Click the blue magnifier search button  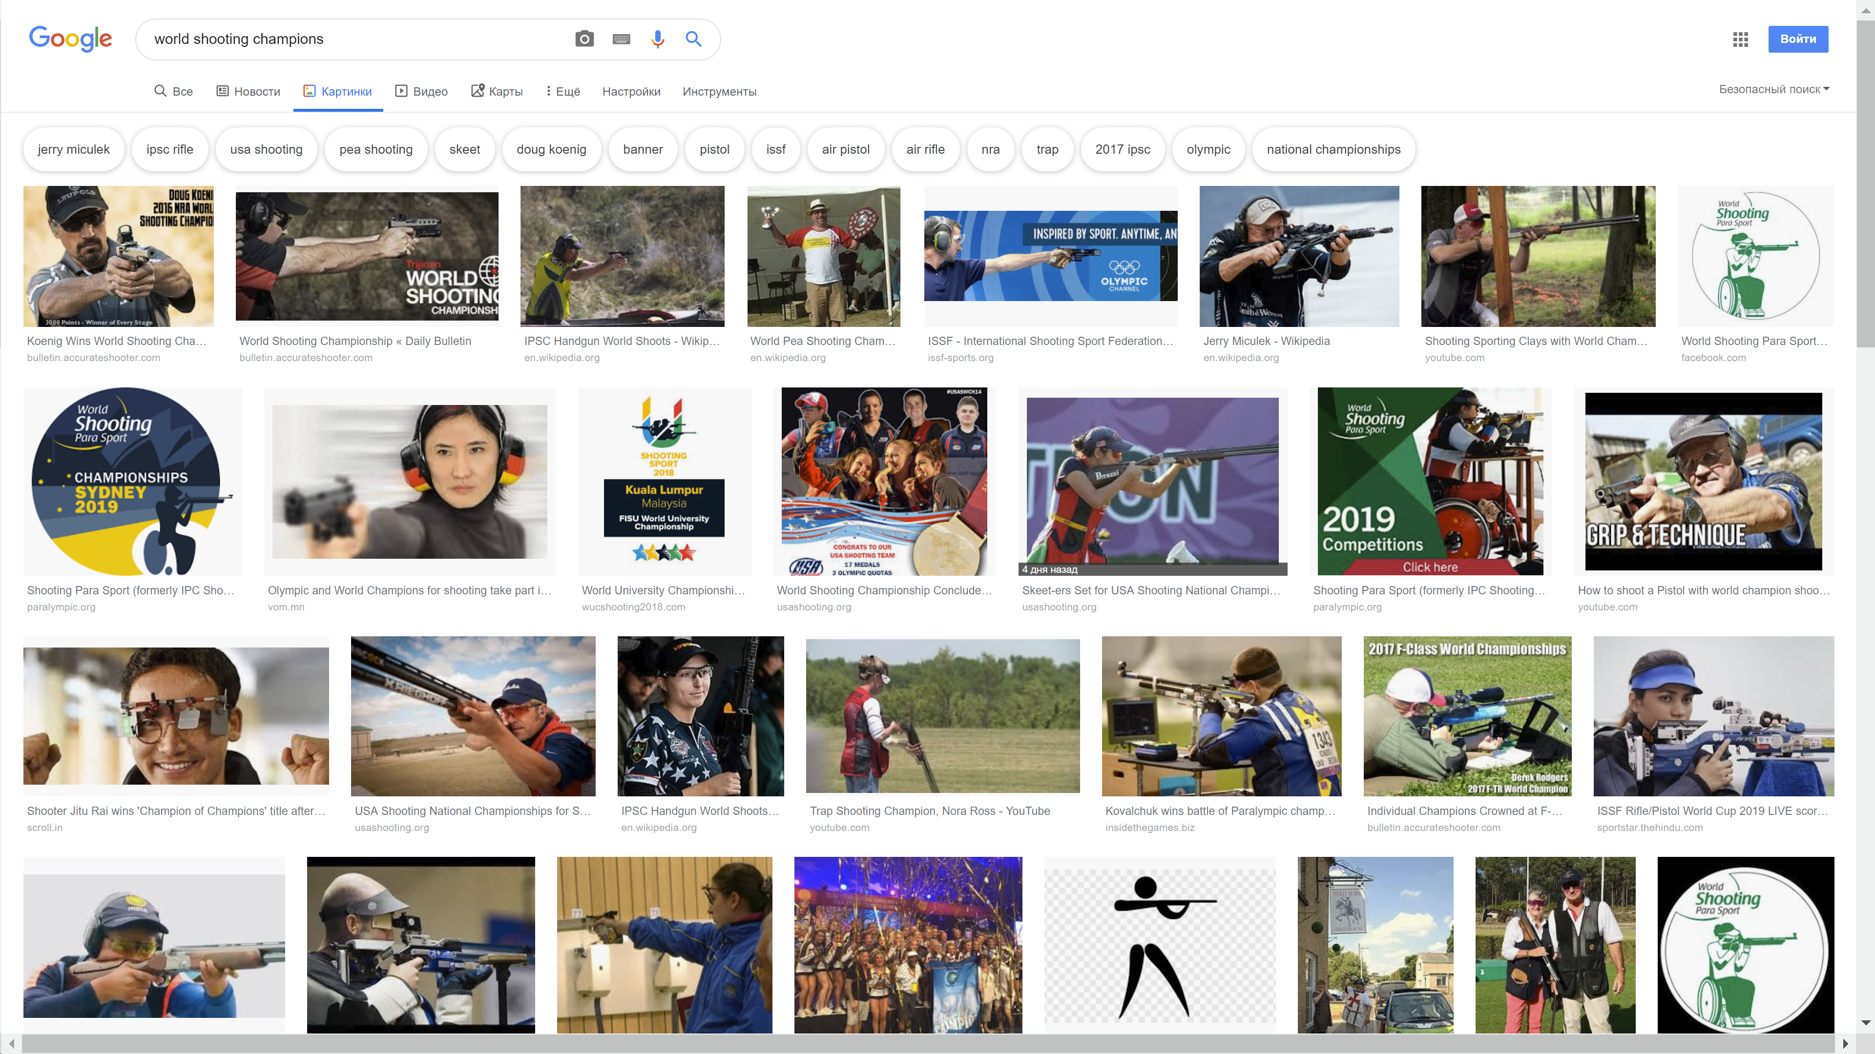(x=694, y=39)
